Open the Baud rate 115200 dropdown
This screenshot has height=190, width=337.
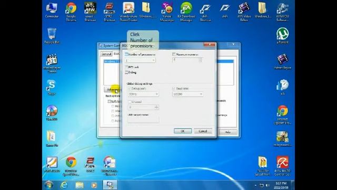187,94
